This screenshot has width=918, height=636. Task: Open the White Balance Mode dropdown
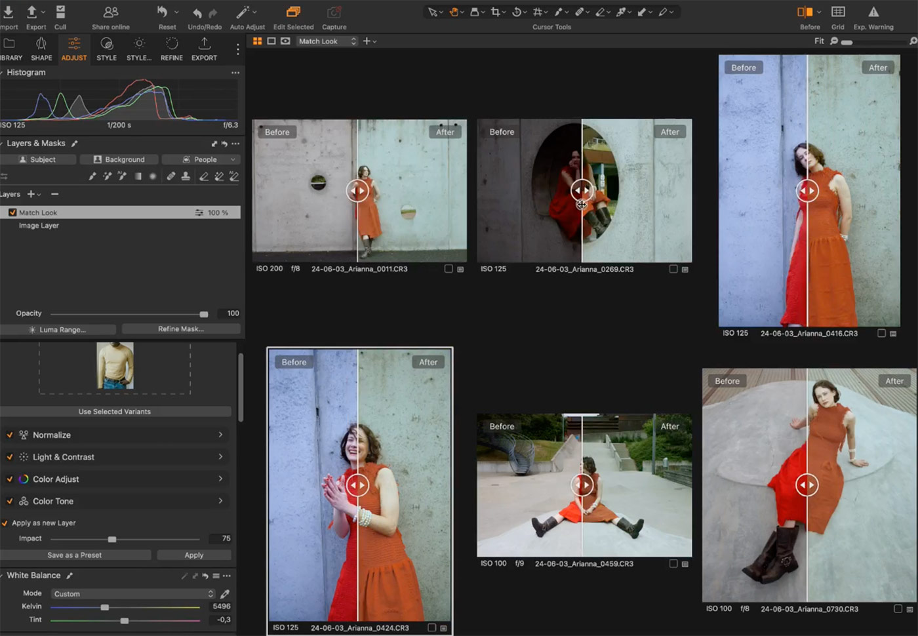(x=133, y=593)
